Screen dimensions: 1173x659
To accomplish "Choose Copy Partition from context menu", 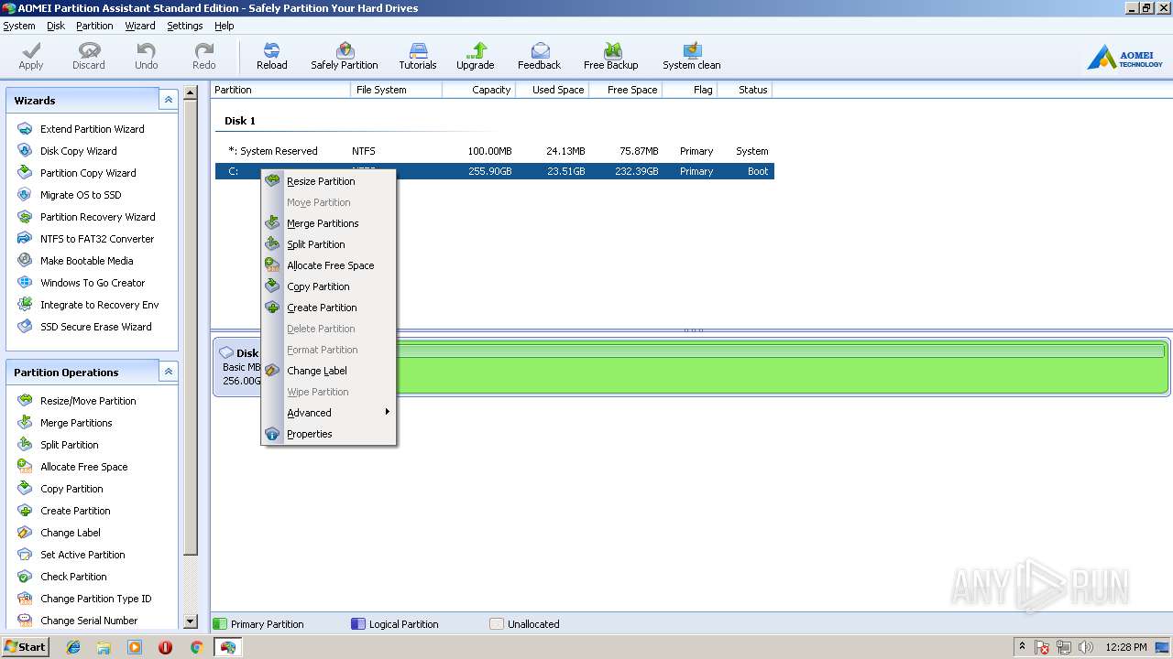I will pyautogui.click(x=329, y=286).
